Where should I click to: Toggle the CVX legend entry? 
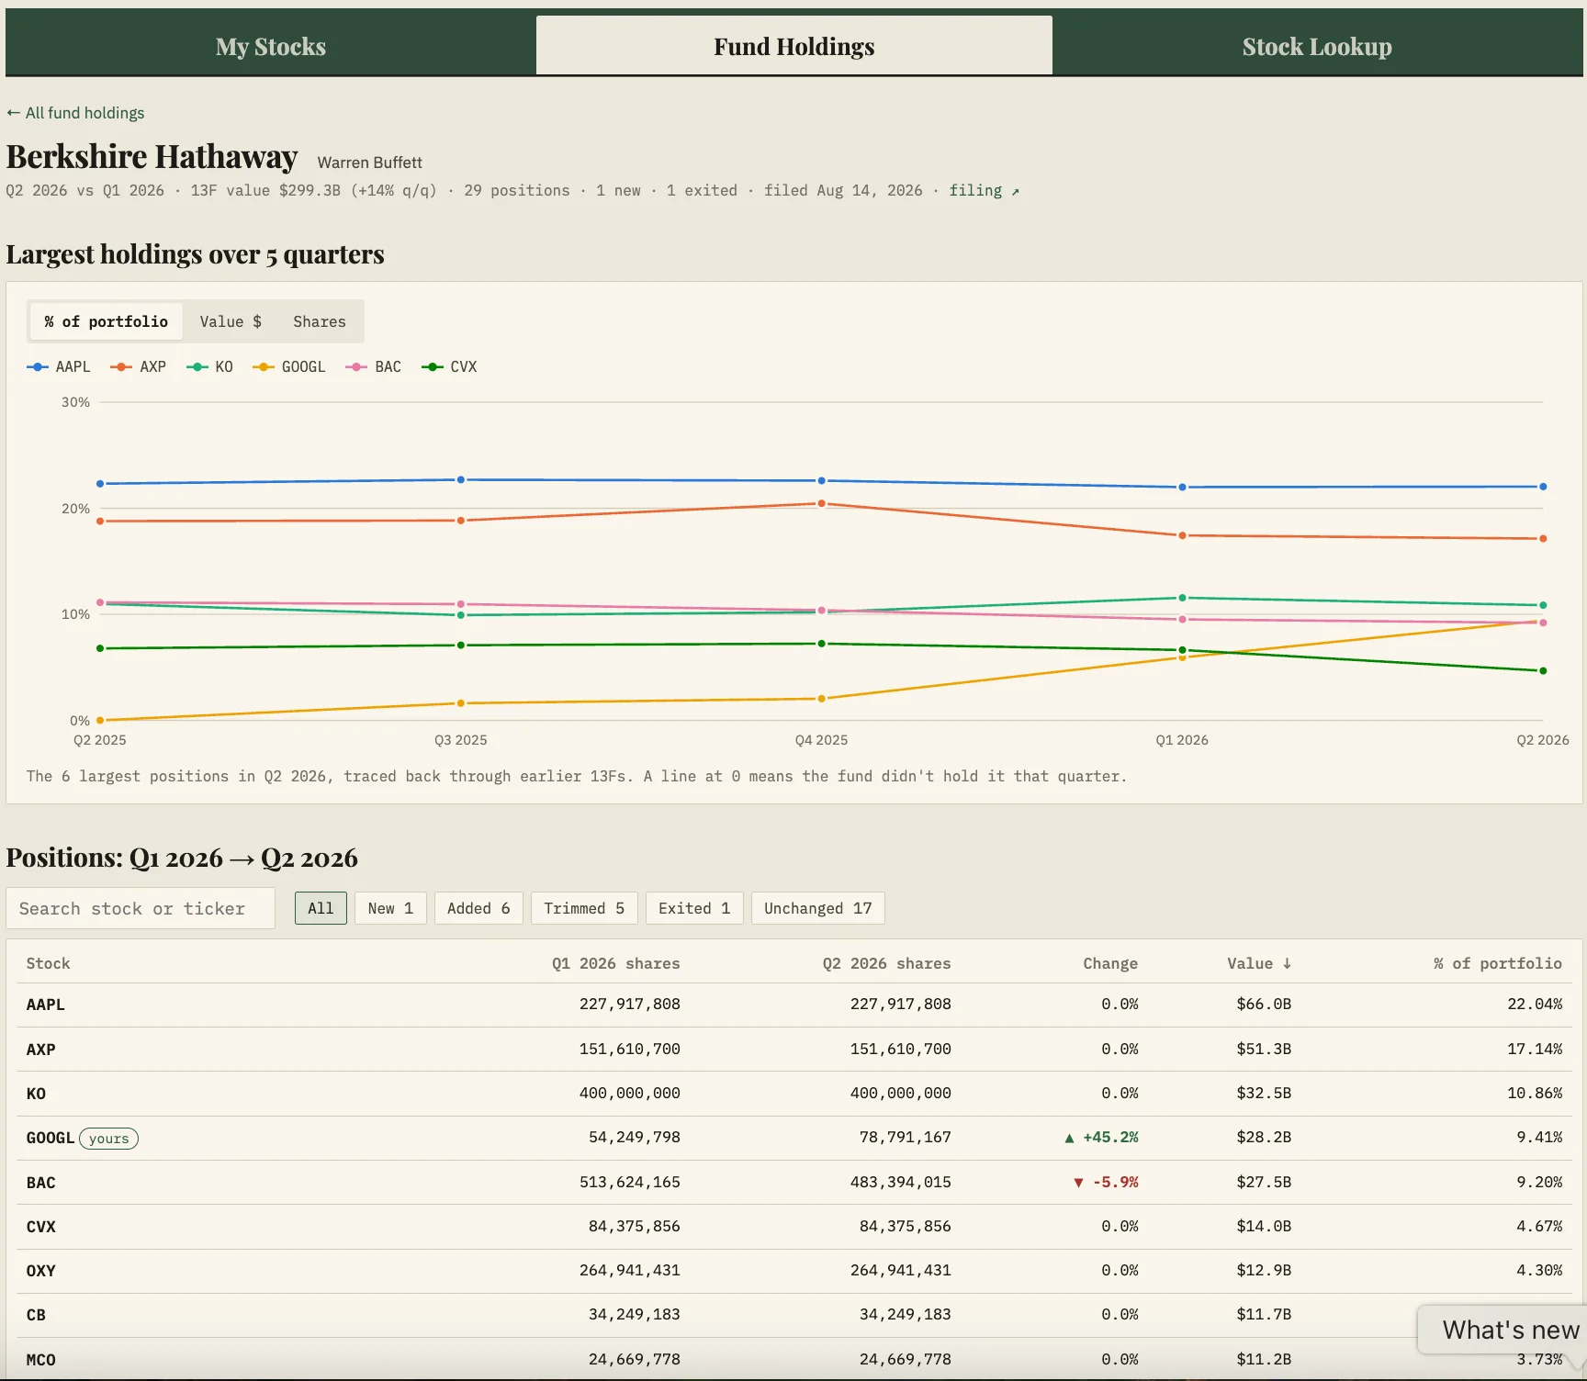pos(449,366)
